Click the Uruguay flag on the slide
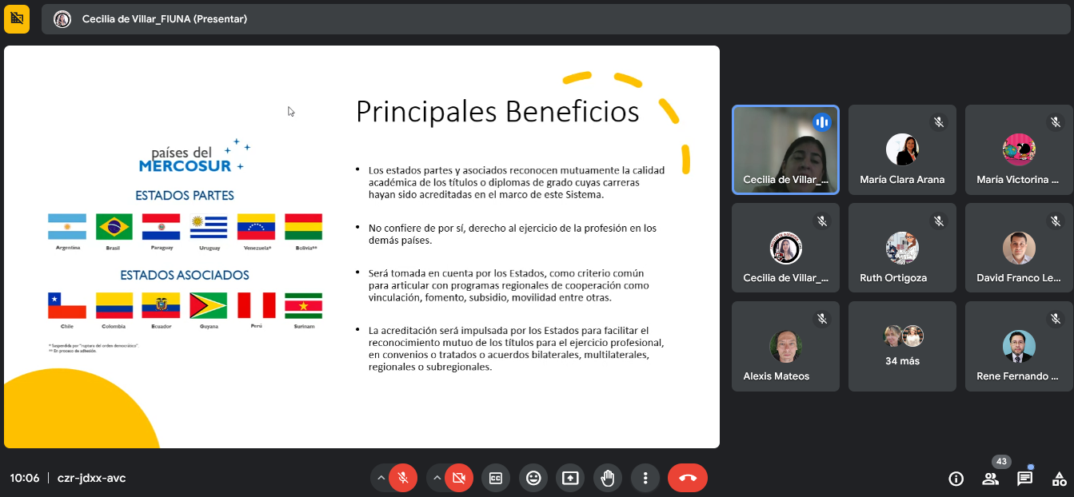 pyautogui.click(x=209, y=226)
